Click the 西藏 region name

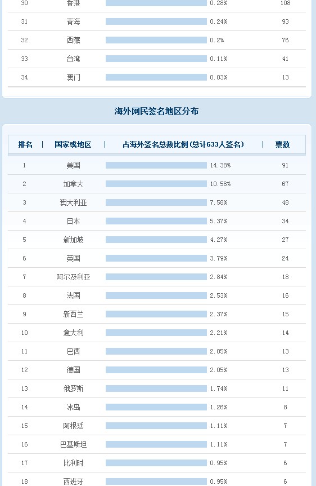coord(73,40)
